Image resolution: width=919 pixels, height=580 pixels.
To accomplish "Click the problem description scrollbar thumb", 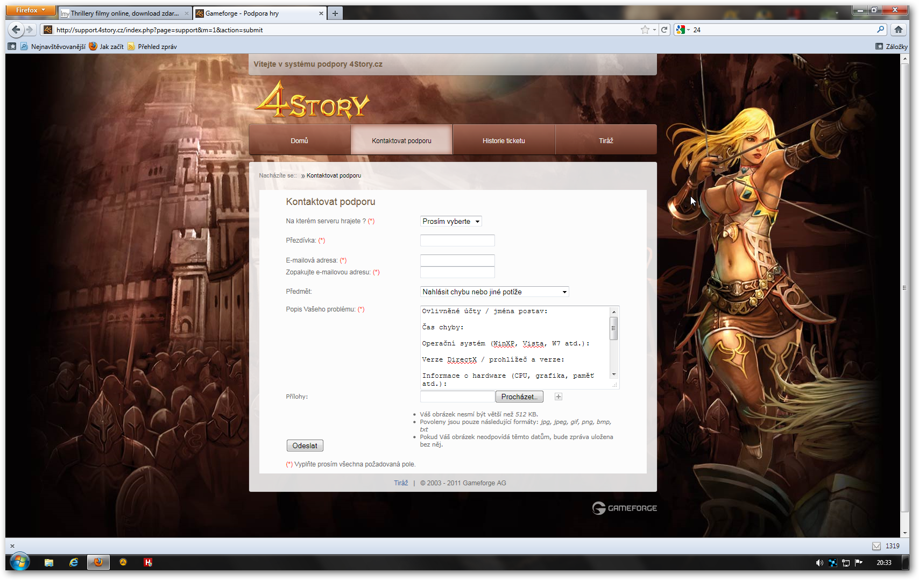I will click(x=613, y=328).
